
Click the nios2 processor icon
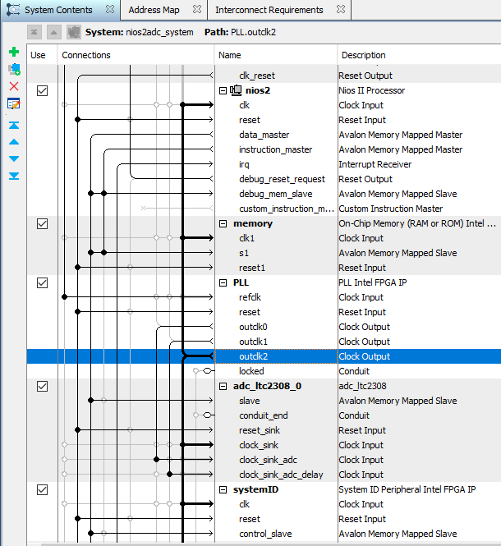[x=236, y=90]
